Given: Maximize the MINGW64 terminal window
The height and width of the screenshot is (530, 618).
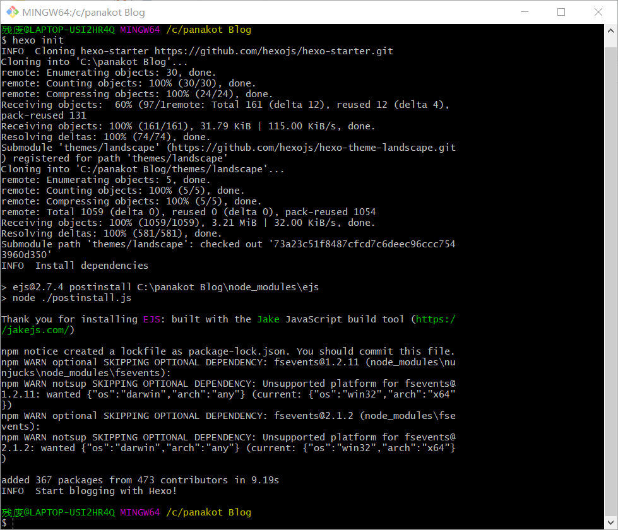Looking at the screenshot, I should pos(561,12).
